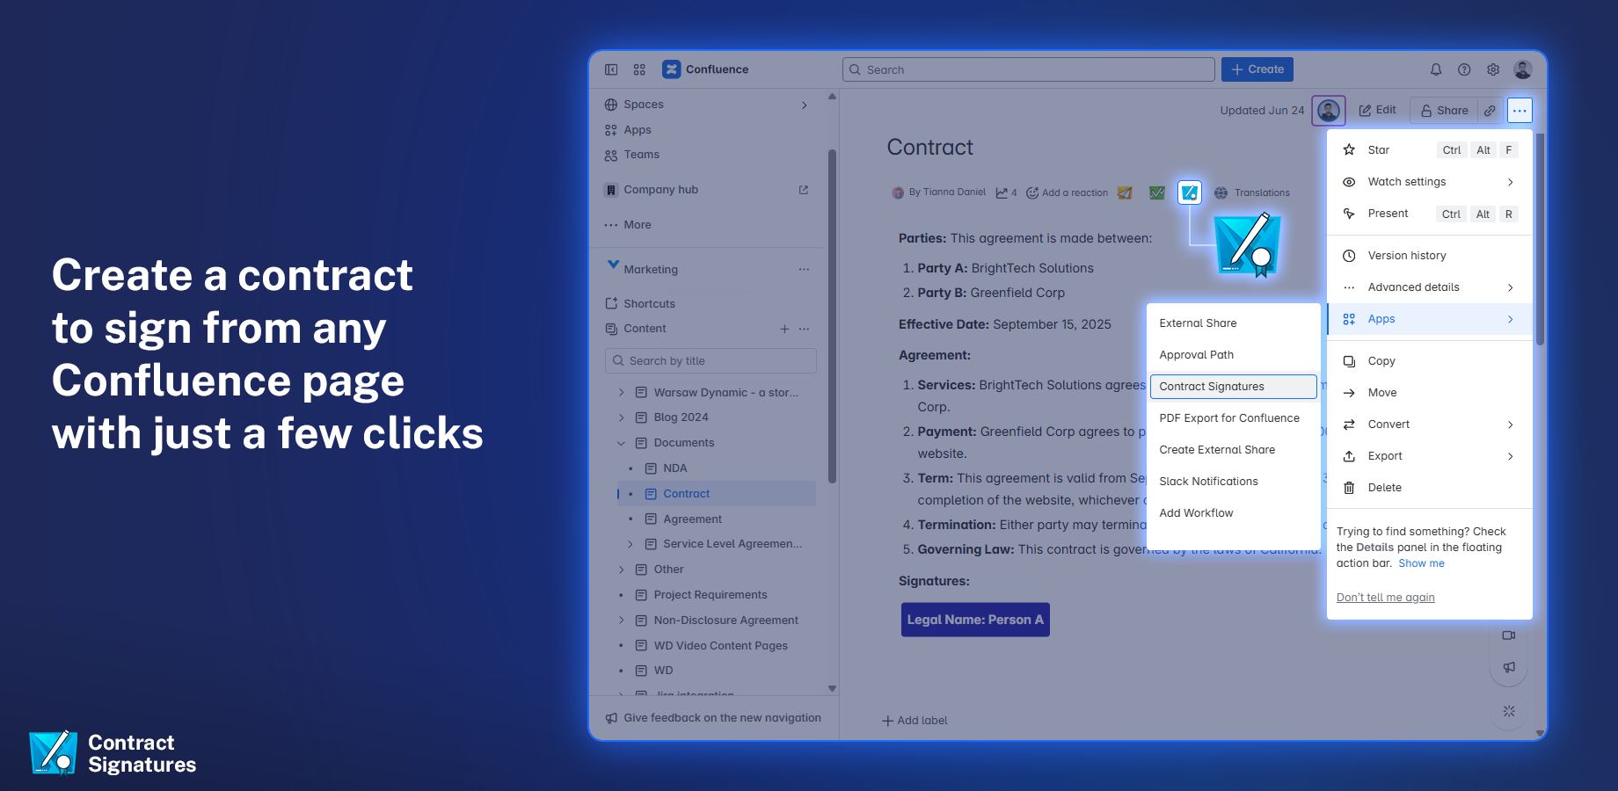Click the page editor avatar next to Updated Jun 24
This screenshot has height=791, width=1618.
click(x=1329, y=111)
